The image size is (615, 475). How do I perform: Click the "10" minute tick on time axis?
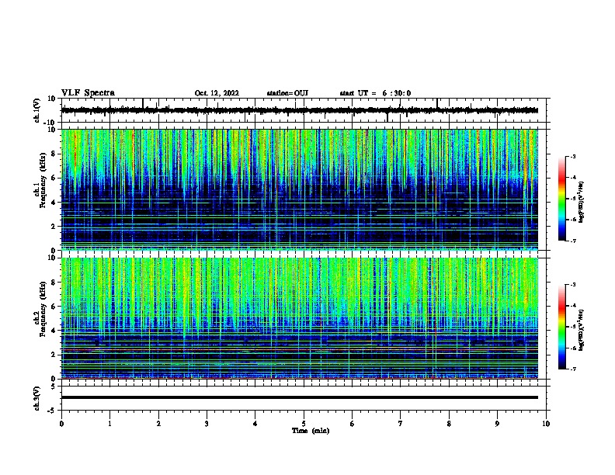pyautogui.click(x=546, y=424)
